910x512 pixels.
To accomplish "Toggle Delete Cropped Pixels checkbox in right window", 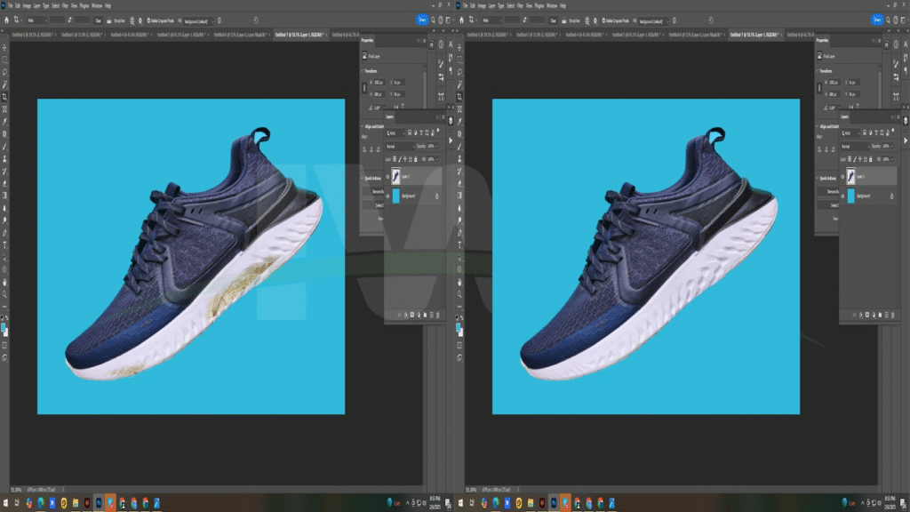I will [603, 21].
